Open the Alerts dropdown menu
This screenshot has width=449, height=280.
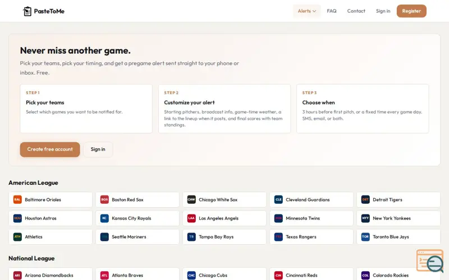pyautogui.click(x=306, y=11)
